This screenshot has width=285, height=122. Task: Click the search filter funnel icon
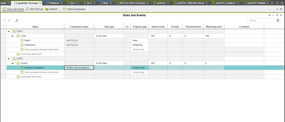tap(278, 21)
